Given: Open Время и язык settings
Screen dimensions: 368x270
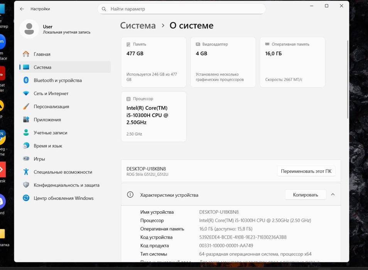Looking at the screenshot, I should (x=65, y=146).
